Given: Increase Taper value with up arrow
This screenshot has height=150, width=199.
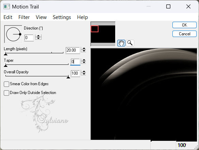Looking at the screenshot, I should point(84,60).
